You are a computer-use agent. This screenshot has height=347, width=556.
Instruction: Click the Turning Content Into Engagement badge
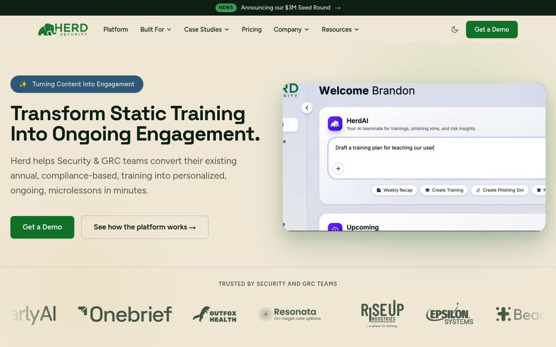[77, 84]
